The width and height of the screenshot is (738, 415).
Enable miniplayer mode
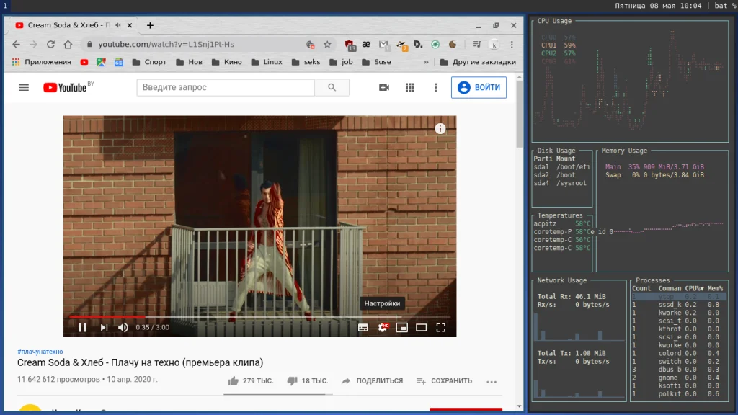[402, 327]
